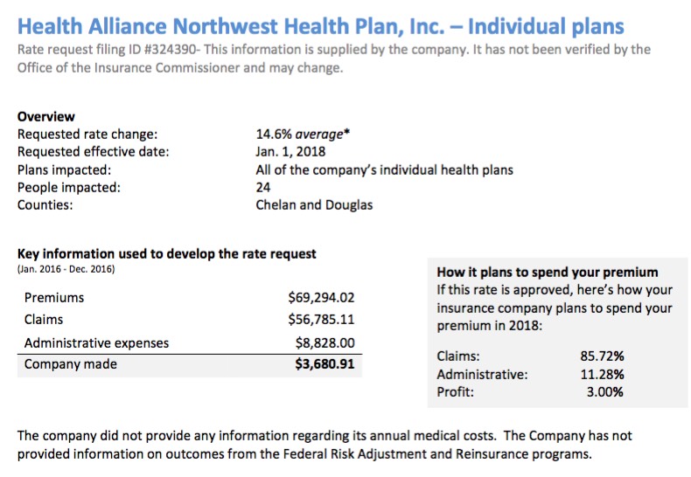Image resolution: width=691 pixels, height=477 pixels.
Task: Click the Profit percentage 3.00%
Action: coord(604,392)
